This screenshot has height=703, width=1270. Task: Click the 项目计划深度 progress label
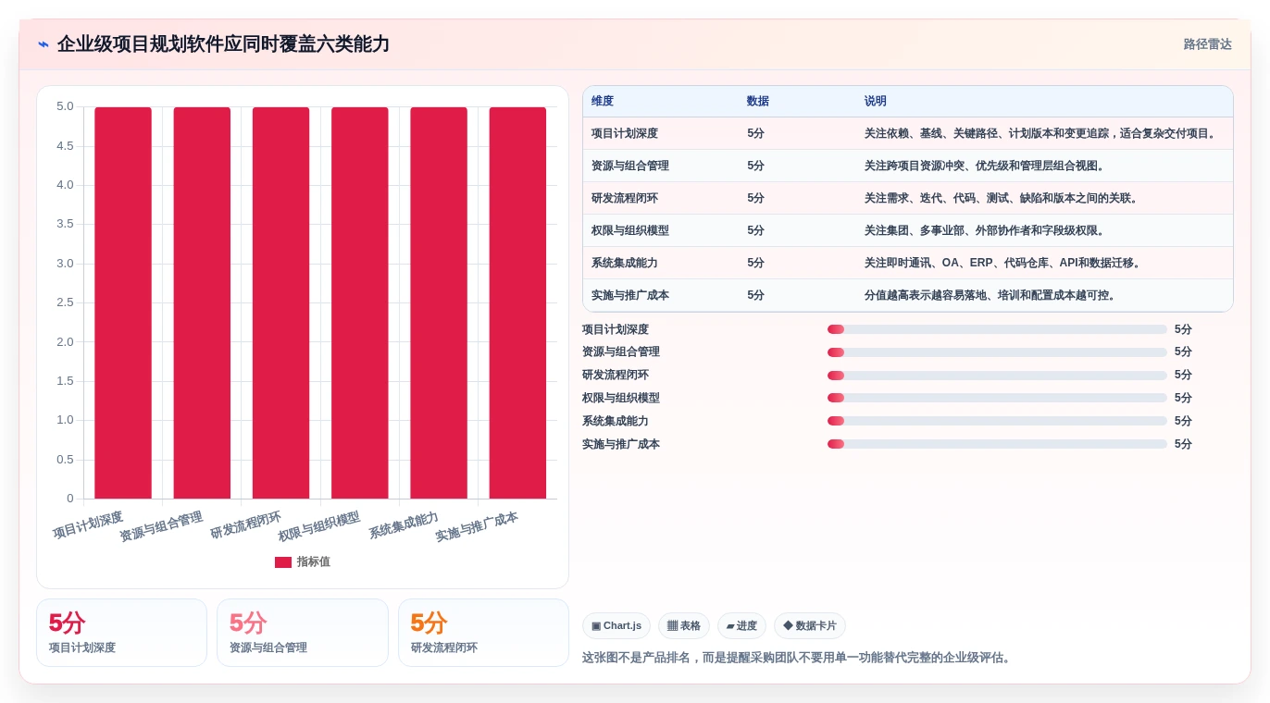(x=616, y=329)
